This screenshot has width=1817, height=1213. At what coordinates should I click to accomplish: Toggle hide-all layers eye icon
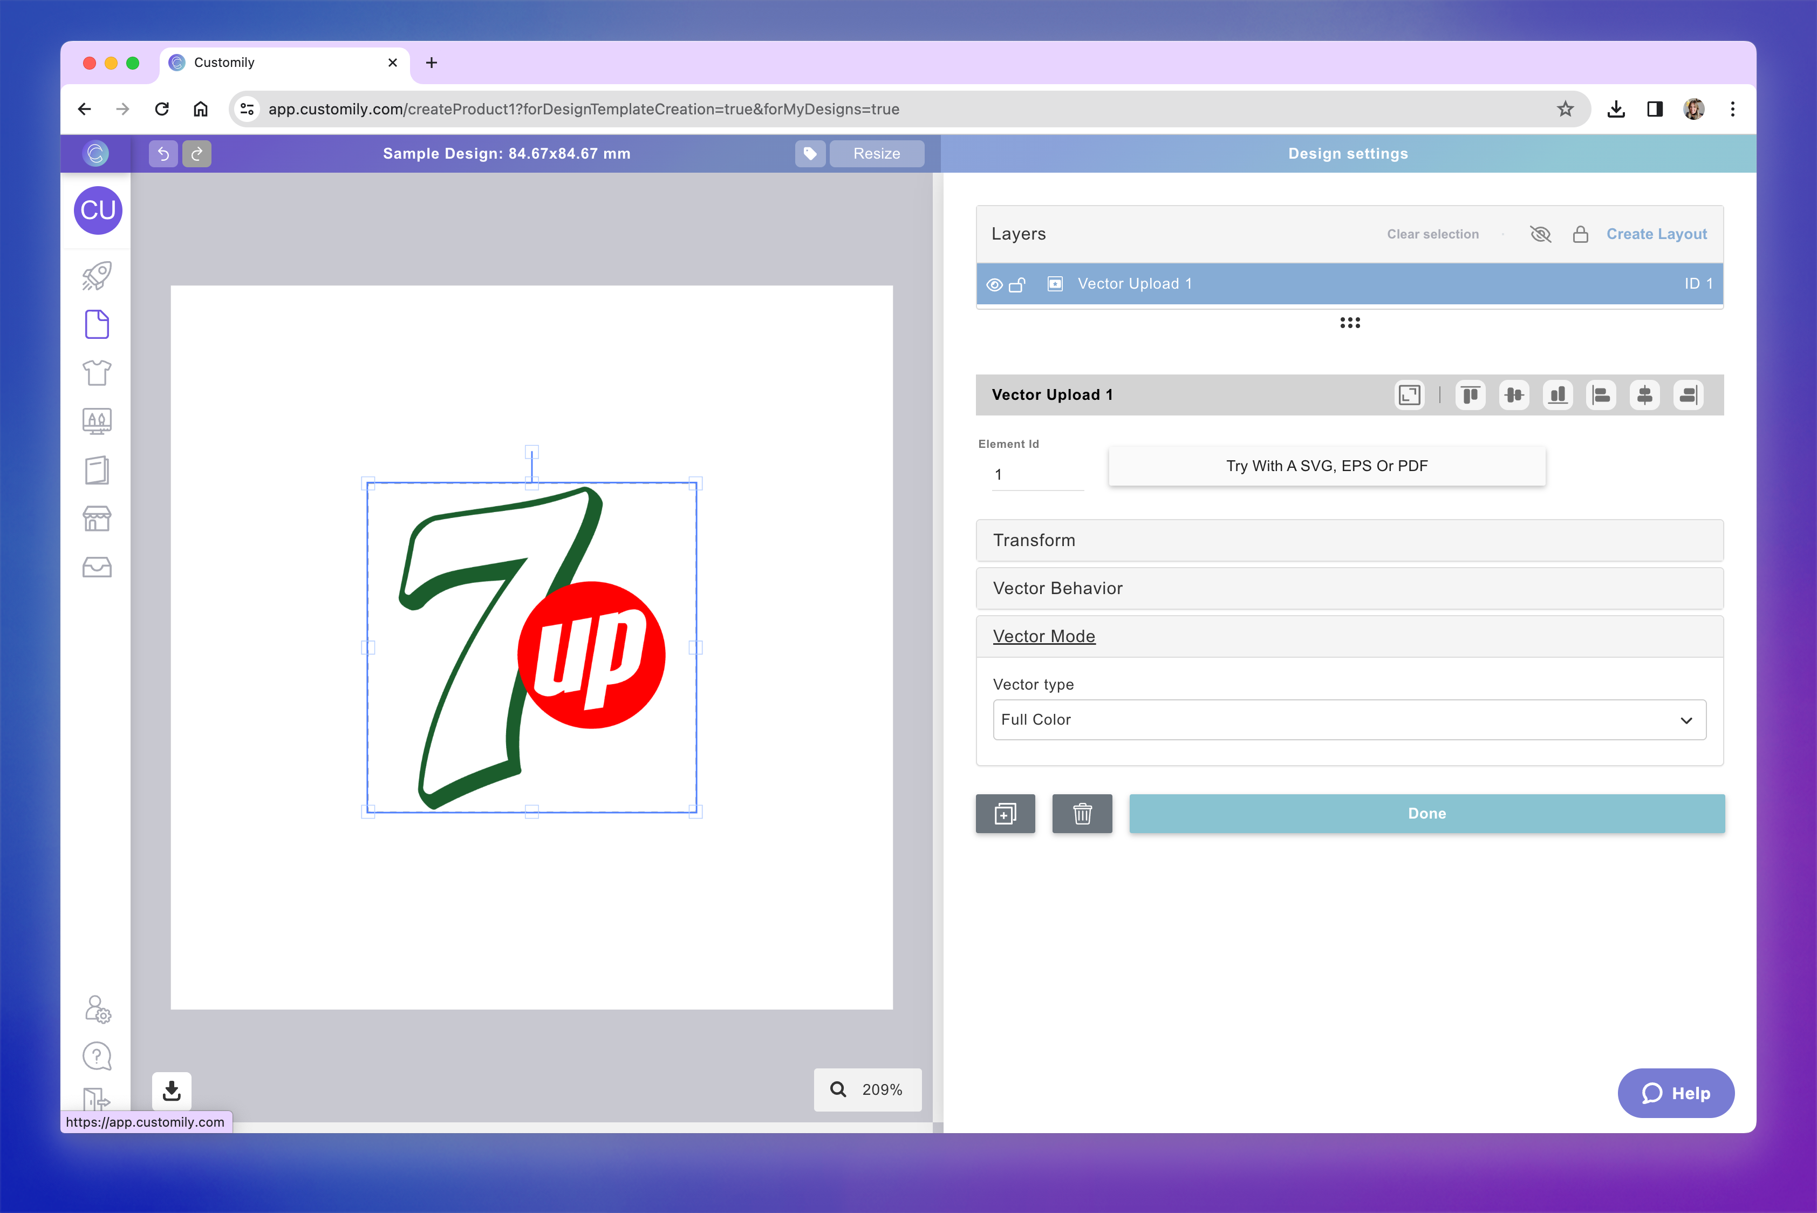(x=1540, y=234)
